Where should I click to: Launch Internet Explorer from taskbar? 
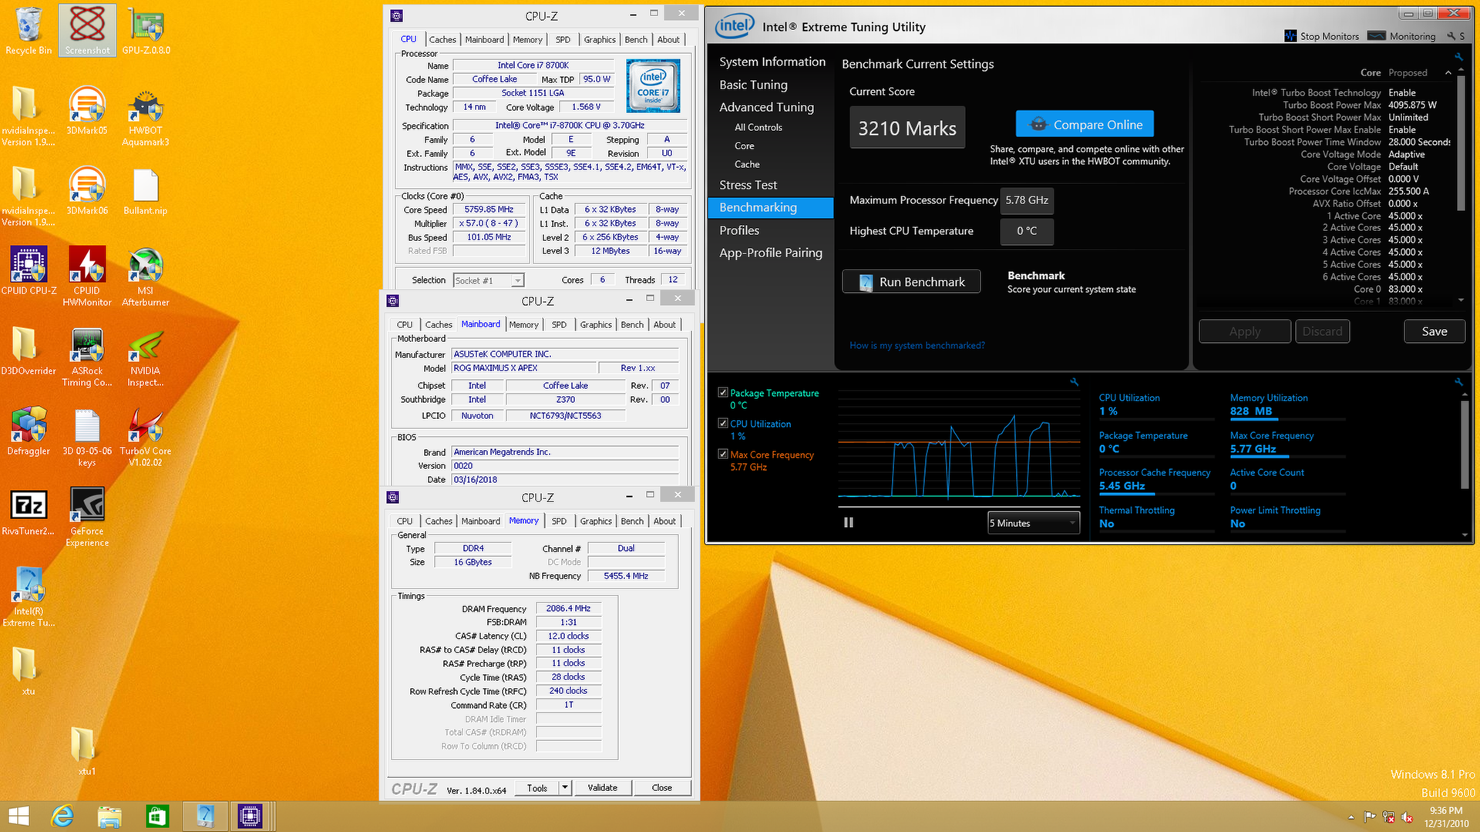(x=62, y=817)
